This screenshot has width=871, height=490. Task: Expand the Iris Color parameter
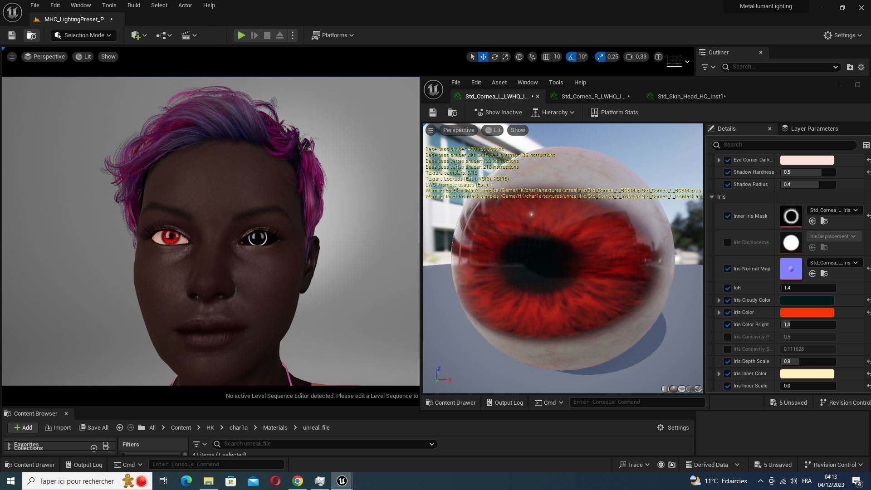[x=719, y=313]
